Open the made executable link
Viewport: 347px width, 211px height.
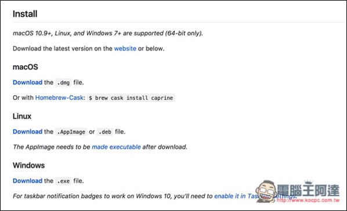click(116, 147)
